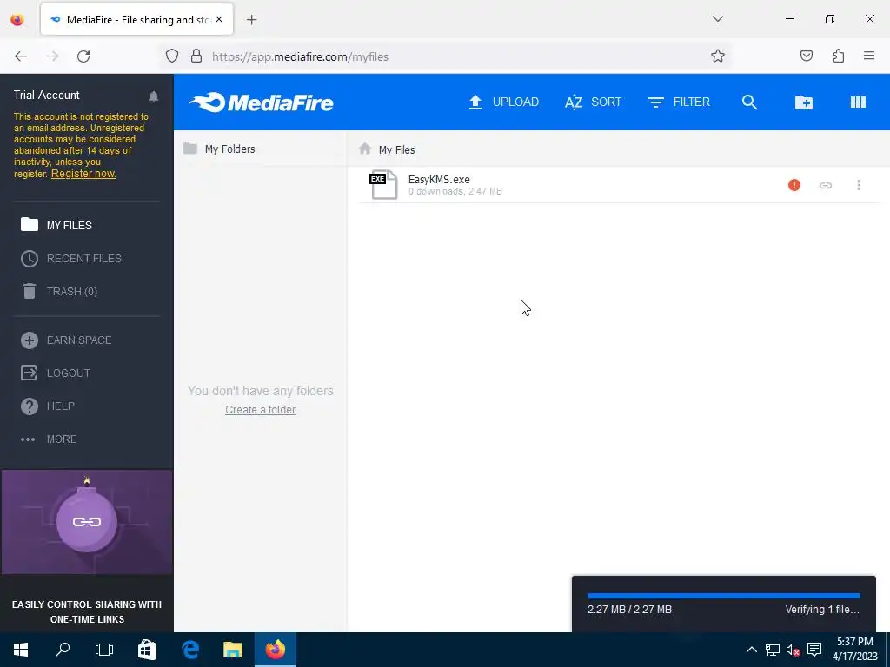
Task: Click the new folder icon
Action: (804, 102)
